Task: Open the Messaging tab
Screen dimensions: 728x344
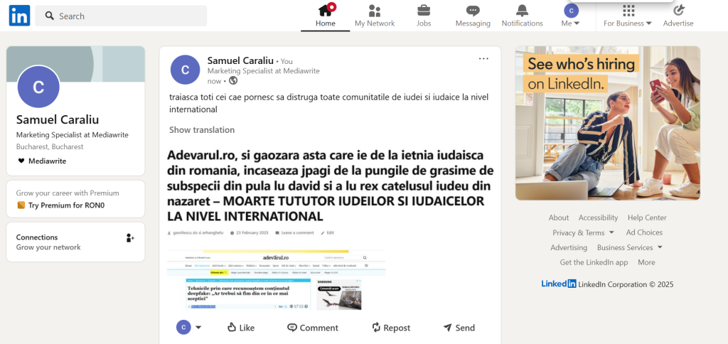Action: (x=473, y=16)
